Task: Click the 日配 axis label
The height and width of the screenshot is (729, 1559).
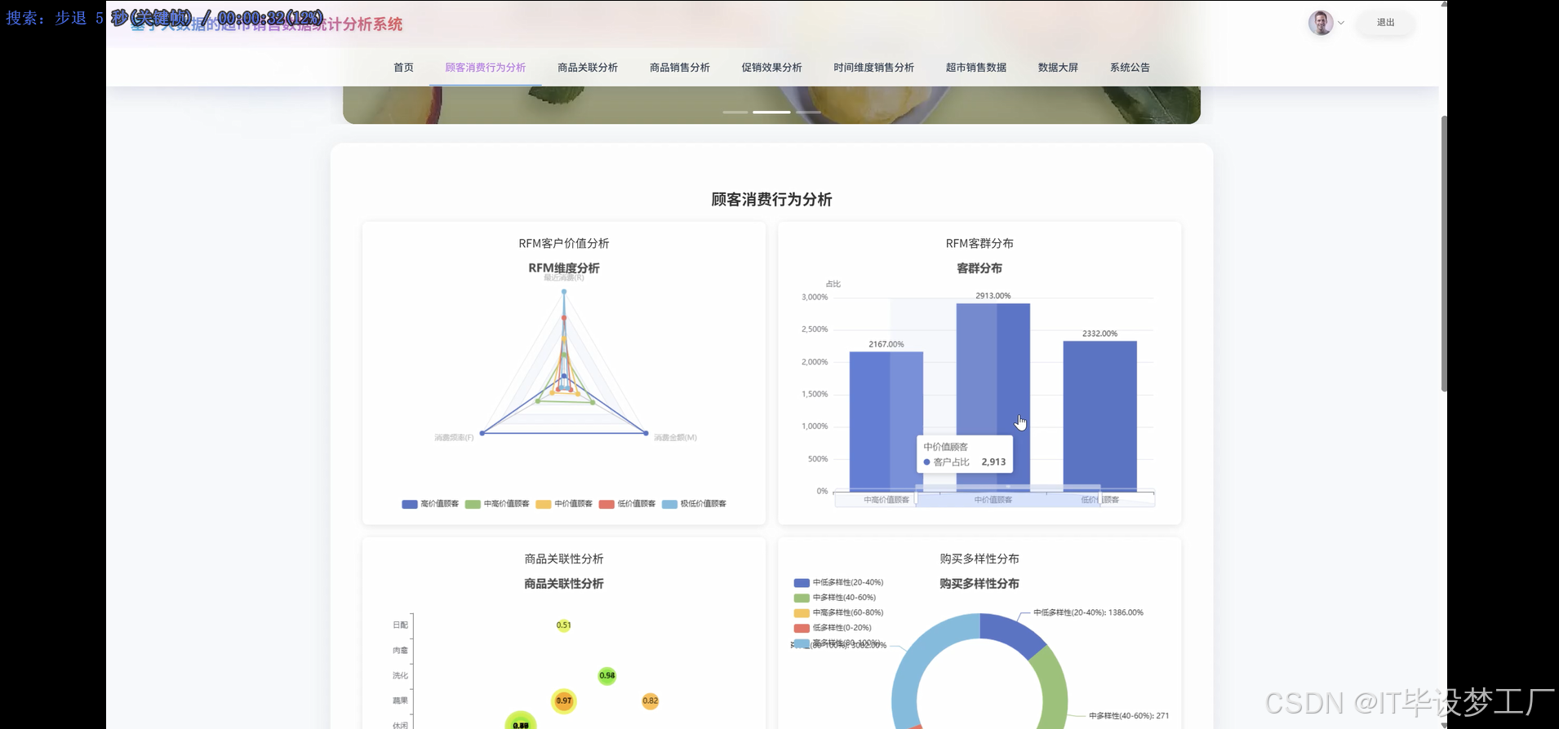Action: [x=400, y=625]
